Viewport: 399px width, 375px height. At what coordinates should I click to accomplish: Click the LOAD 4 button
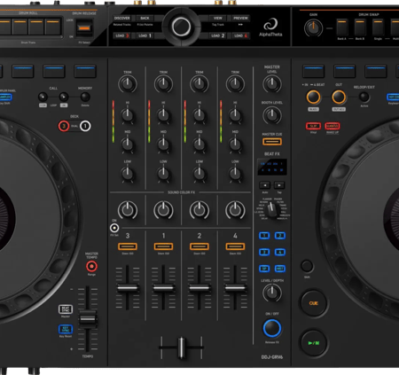(x=240, y=35)
